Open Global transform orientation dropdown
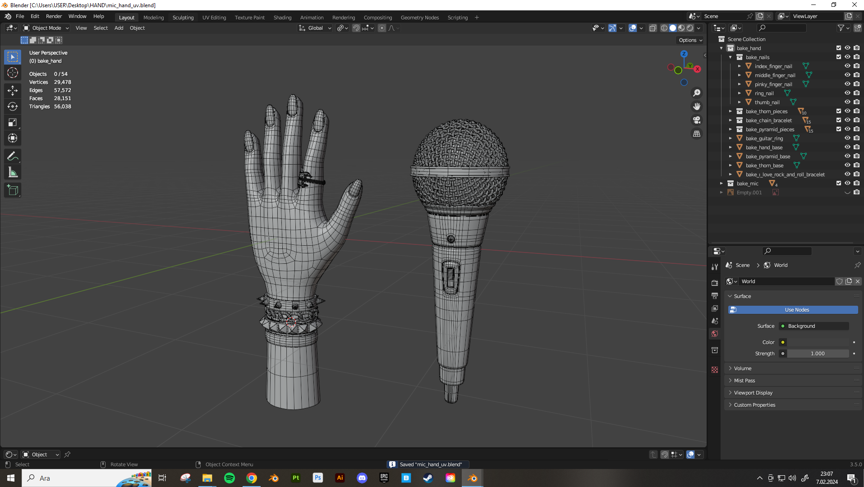Viewport: 864px width, 487px height. [315, 28]
